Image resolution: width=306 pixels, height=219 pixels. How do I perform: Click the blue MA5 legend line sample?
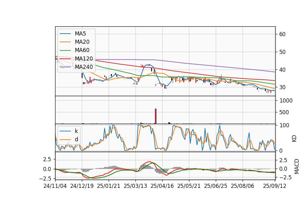click(65, 34)
